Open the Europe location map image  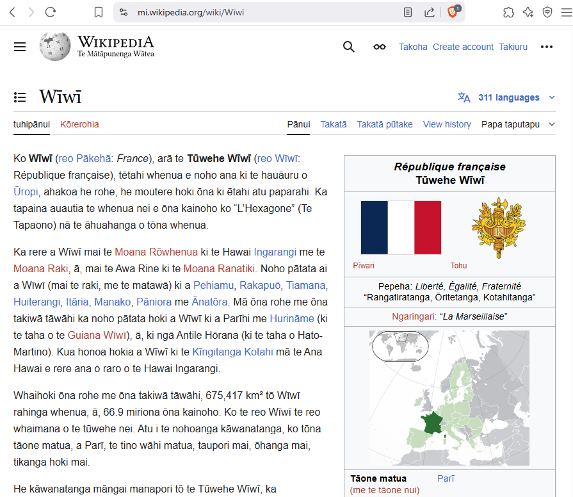pyautogui.click(x=449, y=398)
